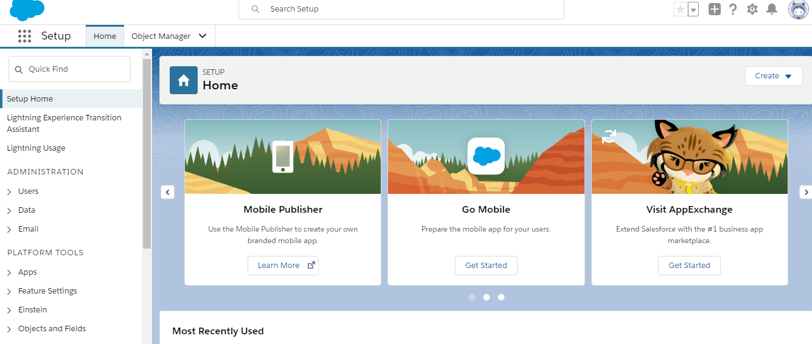Open the Setup gear menu
Image resolution: width=812 pixels, height=344 pixels.
pos(752,9)
